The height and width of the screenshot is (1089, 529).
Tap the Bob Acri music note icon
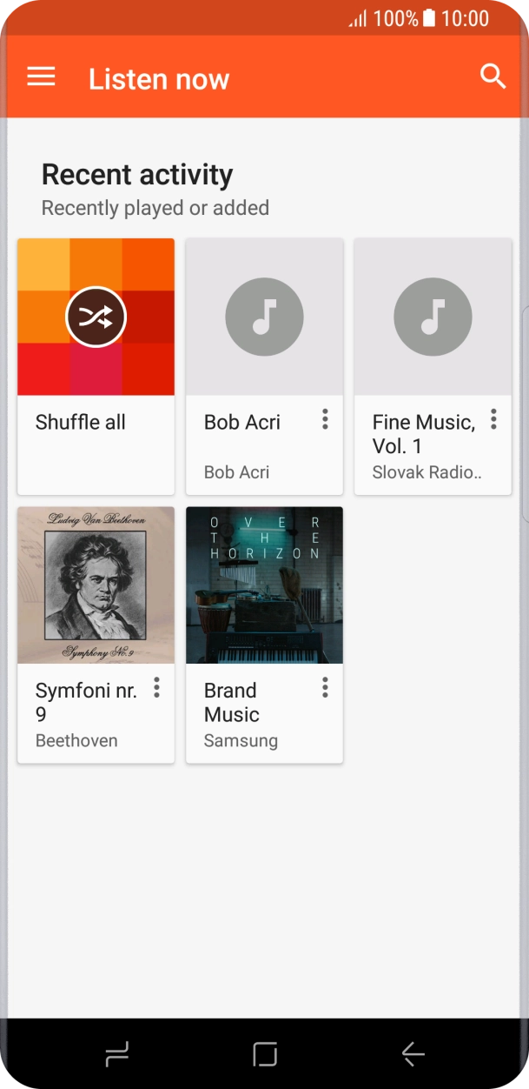(x=264, y=317)
